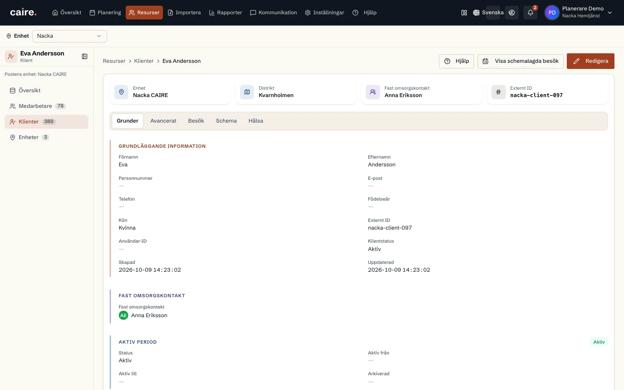Screen dimensions: 624x390
Task: Click the Anna Eriksson AE avatar
Action: pos(123,315)
